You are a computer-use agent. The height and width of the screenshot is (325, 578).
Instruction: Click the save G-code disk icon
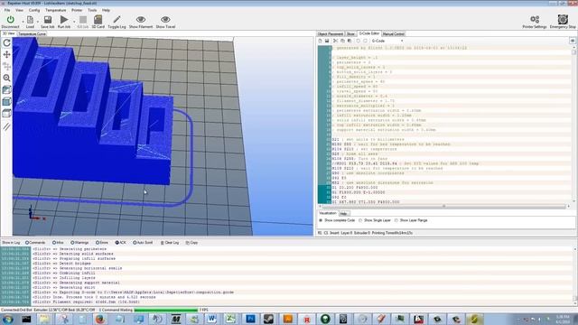[x=327, y=41]
